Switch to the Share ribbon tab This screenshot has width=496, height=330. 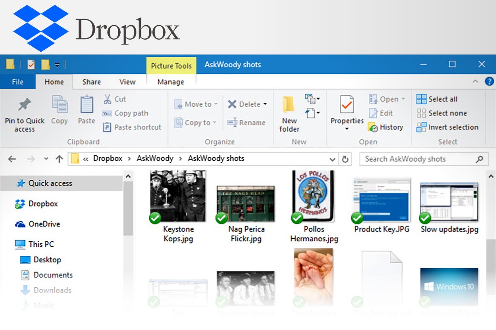point(91,82)
